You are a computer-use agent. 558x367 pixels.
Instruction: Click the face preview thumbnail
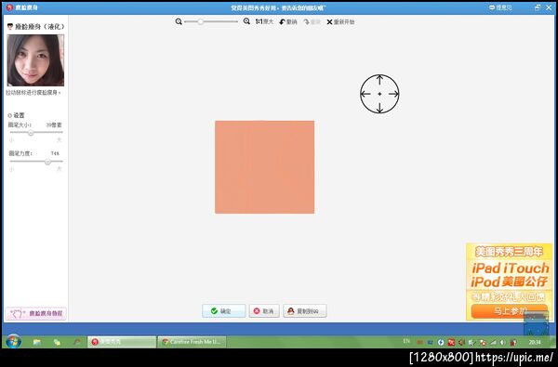click(x=35, y=60)
